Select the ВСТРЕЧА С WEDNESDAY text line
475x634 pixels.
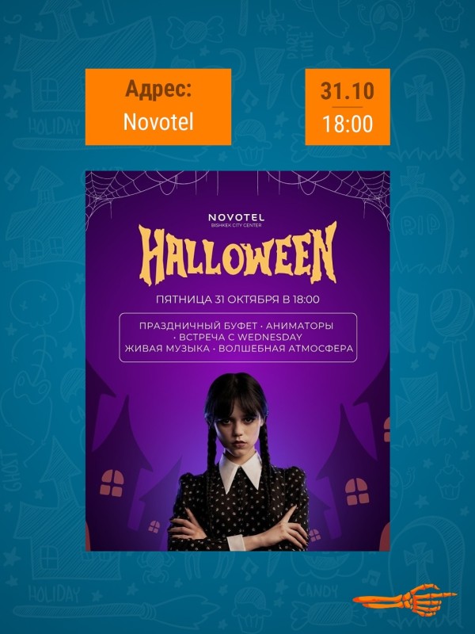pyautogui.click(x=237, y=338)
